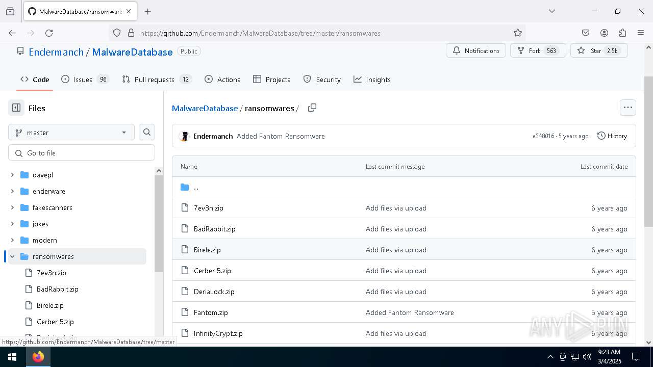The image size is (653, 367).
Task: Open Cerber 5.zip in the file table
Action: tap(212, 271)
